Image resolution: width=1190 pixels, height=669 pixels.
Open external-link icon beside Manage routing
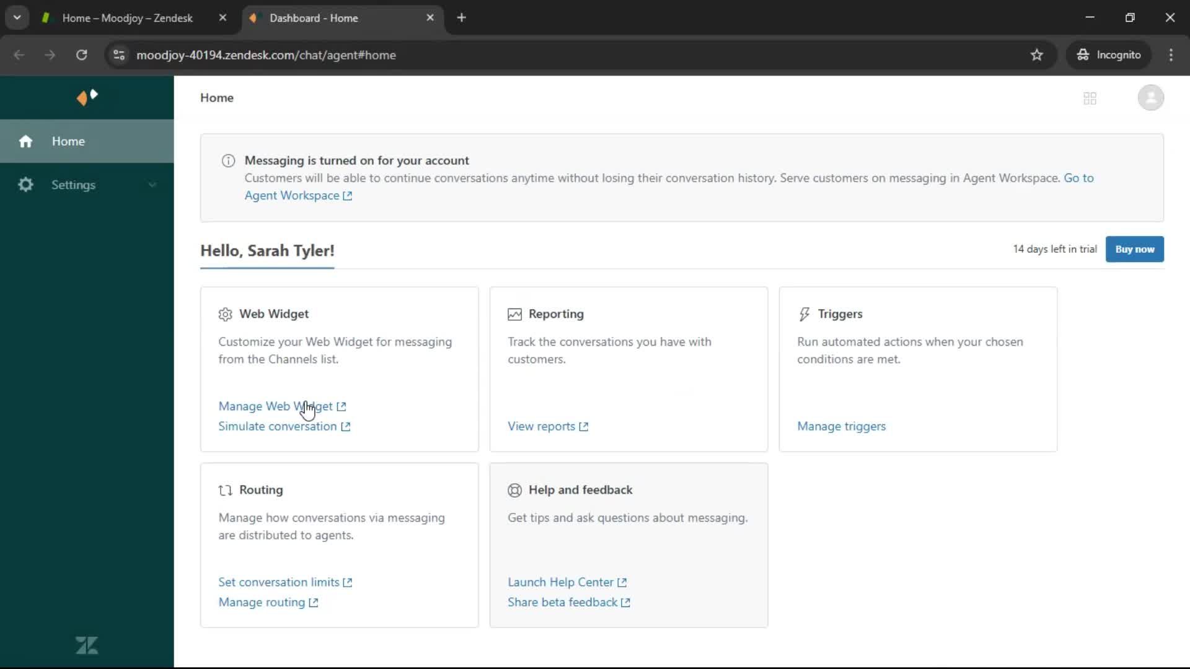pyautogui.click(x=314, y=602)
